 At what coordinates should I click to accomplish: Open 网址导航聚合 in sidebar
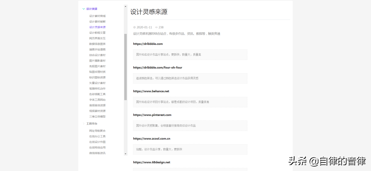click(98, 131)
